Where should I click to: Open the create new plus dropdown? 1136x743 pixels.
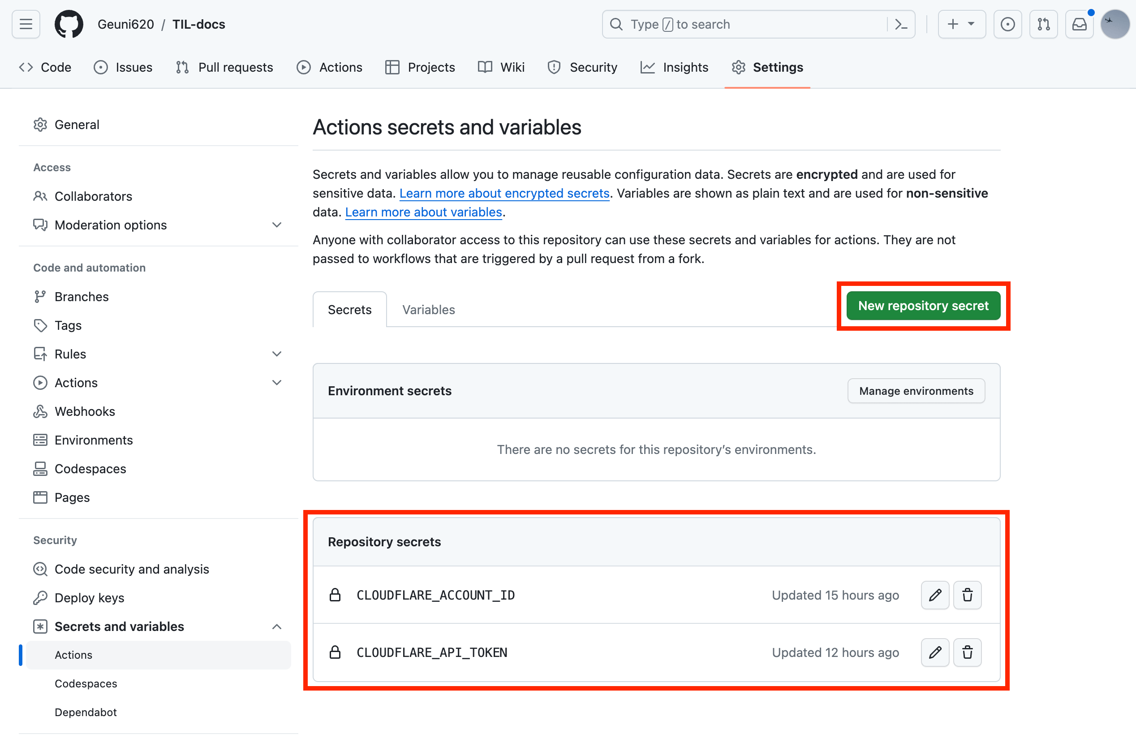coord(961,24)
